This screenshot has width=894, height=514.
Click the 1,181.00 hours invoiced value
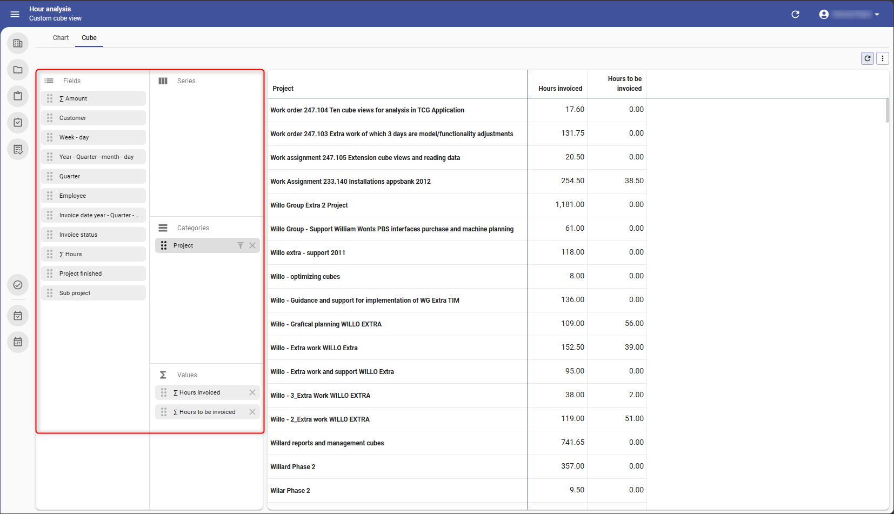(570, 204)
